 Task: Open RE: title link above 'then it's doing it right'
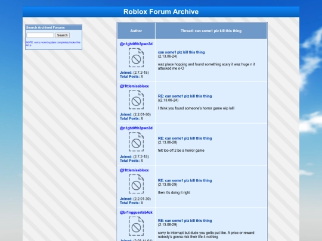185,180
